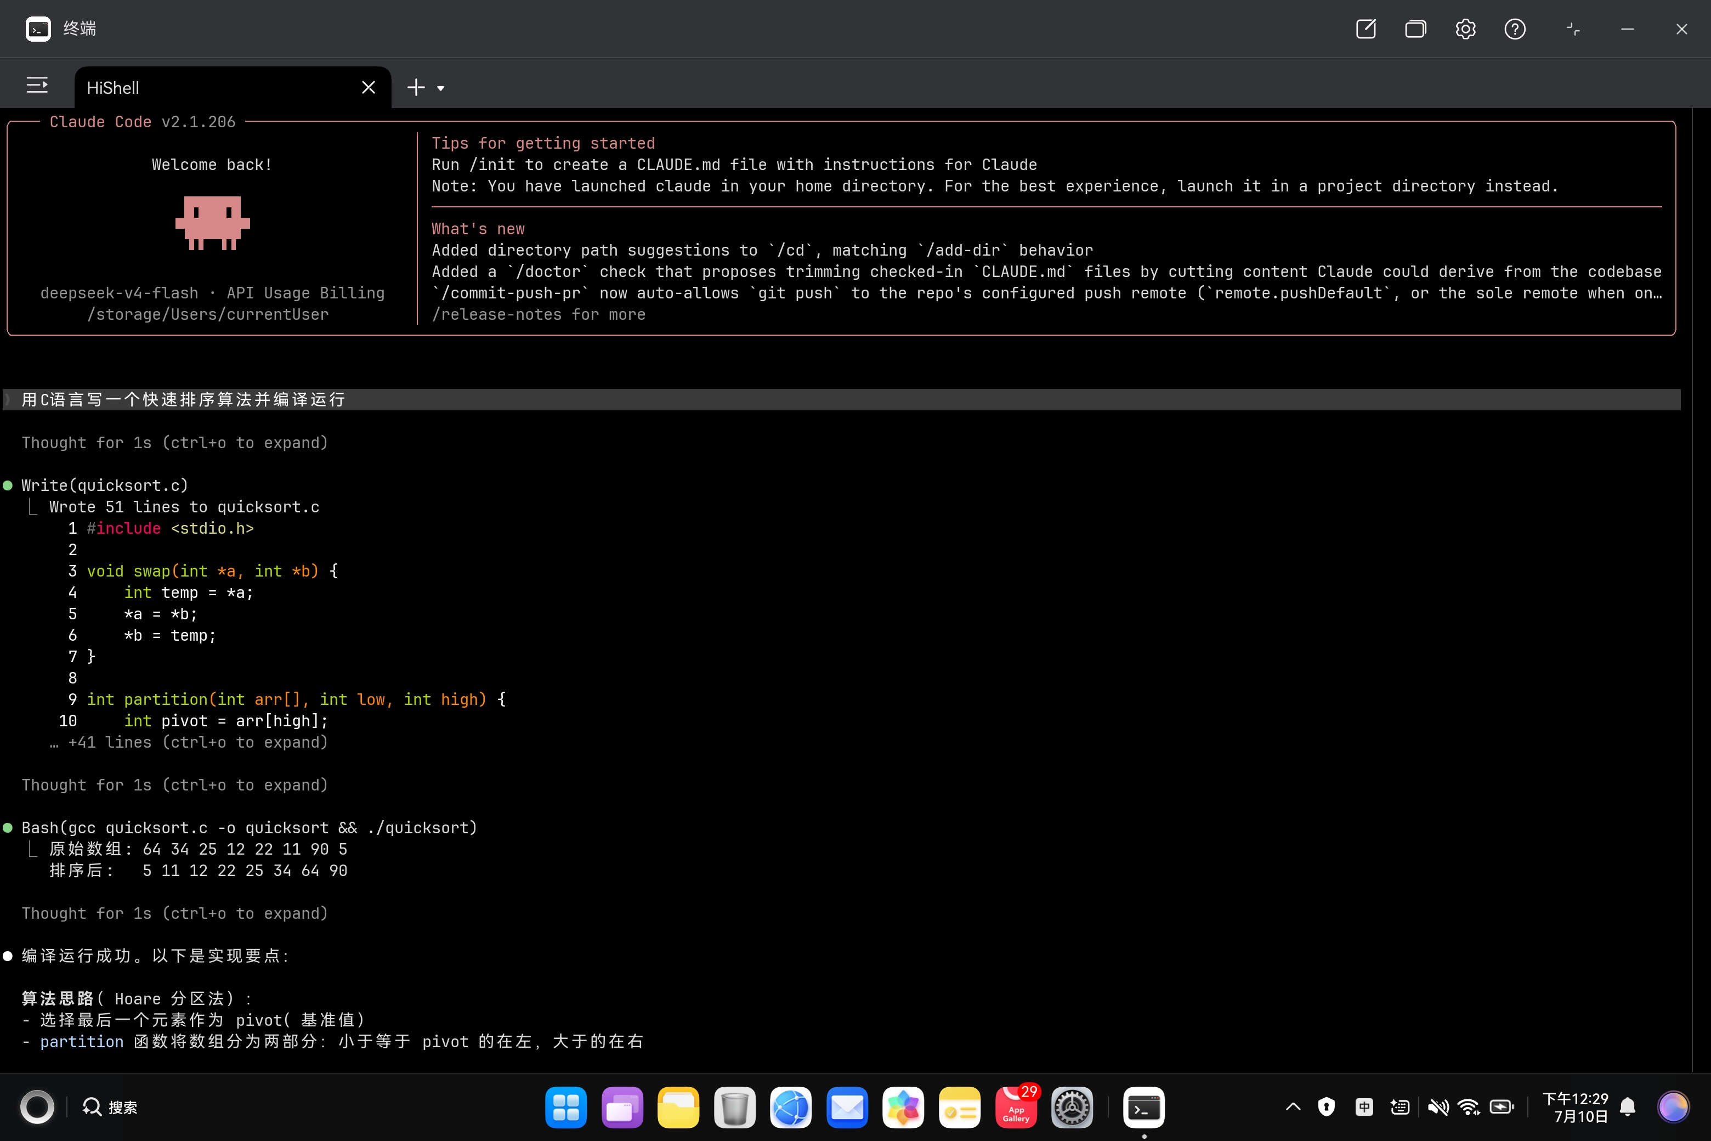Screen dimensions: 1711x1141
Task: Open the Mail app in the dock
Action: coord(847,1107)
